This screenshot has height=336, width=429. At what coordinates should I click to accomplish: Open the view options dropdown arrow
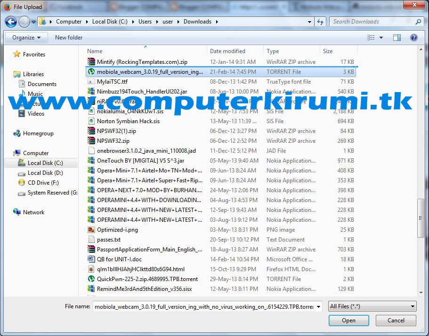[381, 38]
